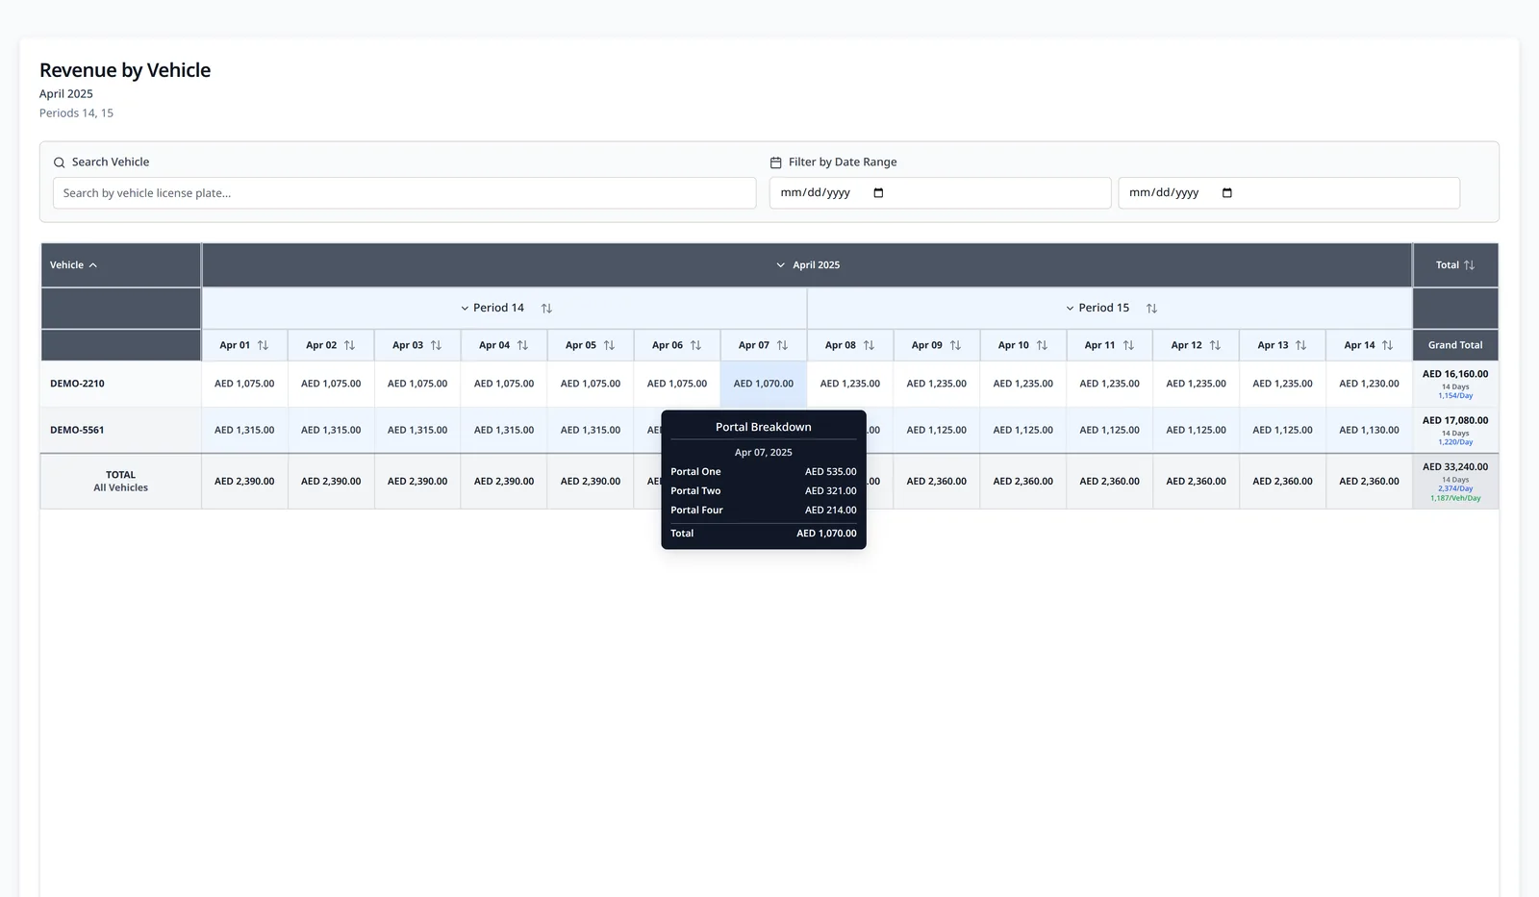
Task: Sort by Total column arrows
Action: 1469,265
